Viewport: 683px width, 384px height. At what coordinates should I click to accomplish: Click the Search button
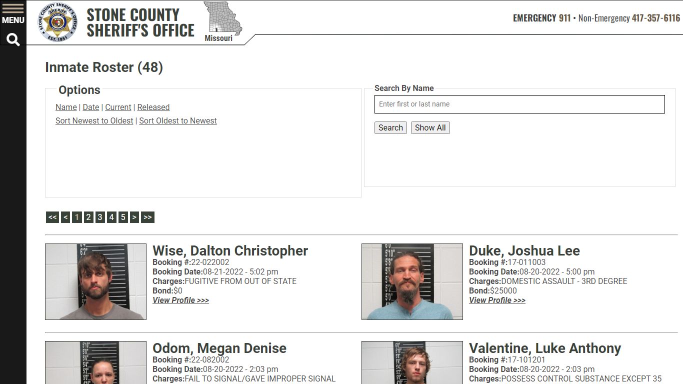390,127
